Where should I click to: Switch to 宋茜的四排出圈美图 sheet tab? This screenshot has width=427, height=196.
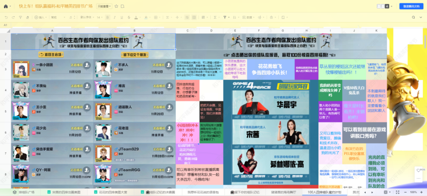64,192
